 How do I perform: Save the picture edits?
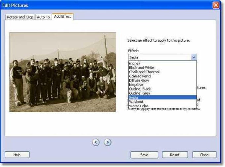click(144, 155)
